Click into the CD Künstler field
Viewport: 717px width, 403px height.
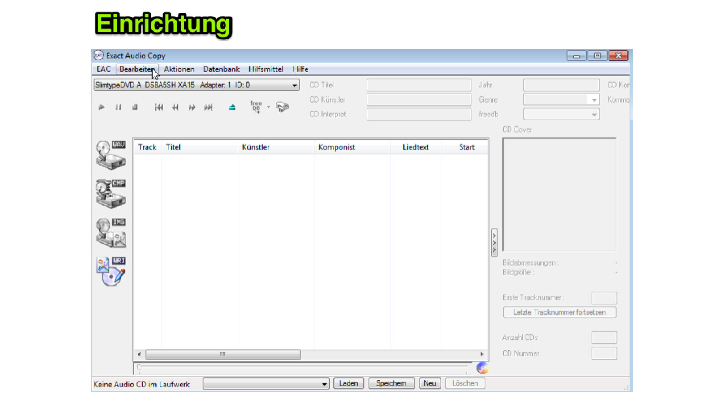point(419,99)
